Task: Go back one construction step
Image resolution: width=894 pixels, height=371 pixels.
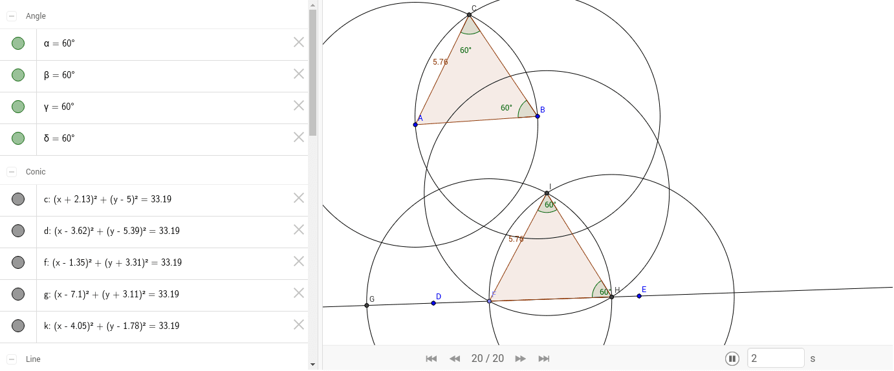Action: (455, 359)
